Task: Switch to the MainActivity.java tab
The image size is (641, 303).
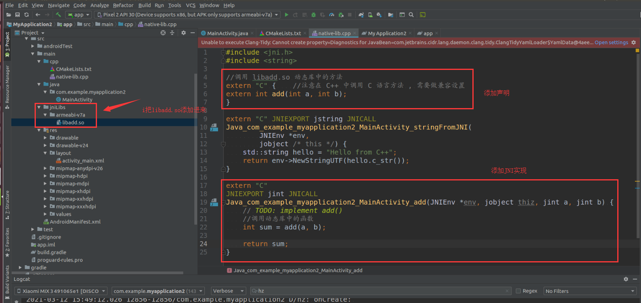Action: point(227,33)
